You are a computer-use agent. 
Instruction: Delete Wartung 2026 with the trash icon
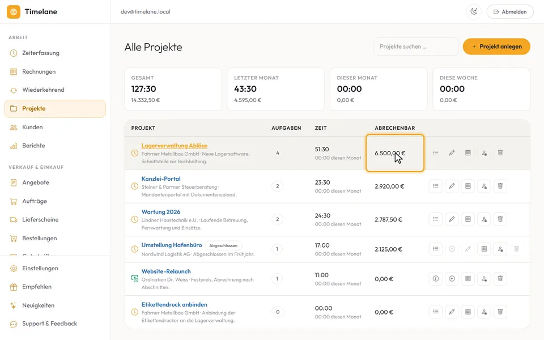500,219
